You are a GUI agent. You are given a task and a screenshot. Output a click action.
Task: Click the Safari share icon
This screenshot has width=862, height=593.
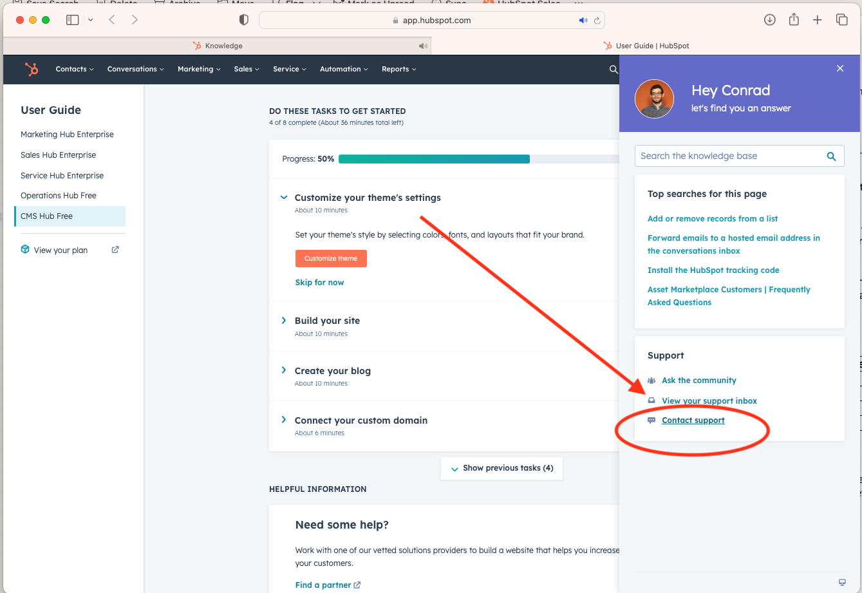tap(794, 20)
